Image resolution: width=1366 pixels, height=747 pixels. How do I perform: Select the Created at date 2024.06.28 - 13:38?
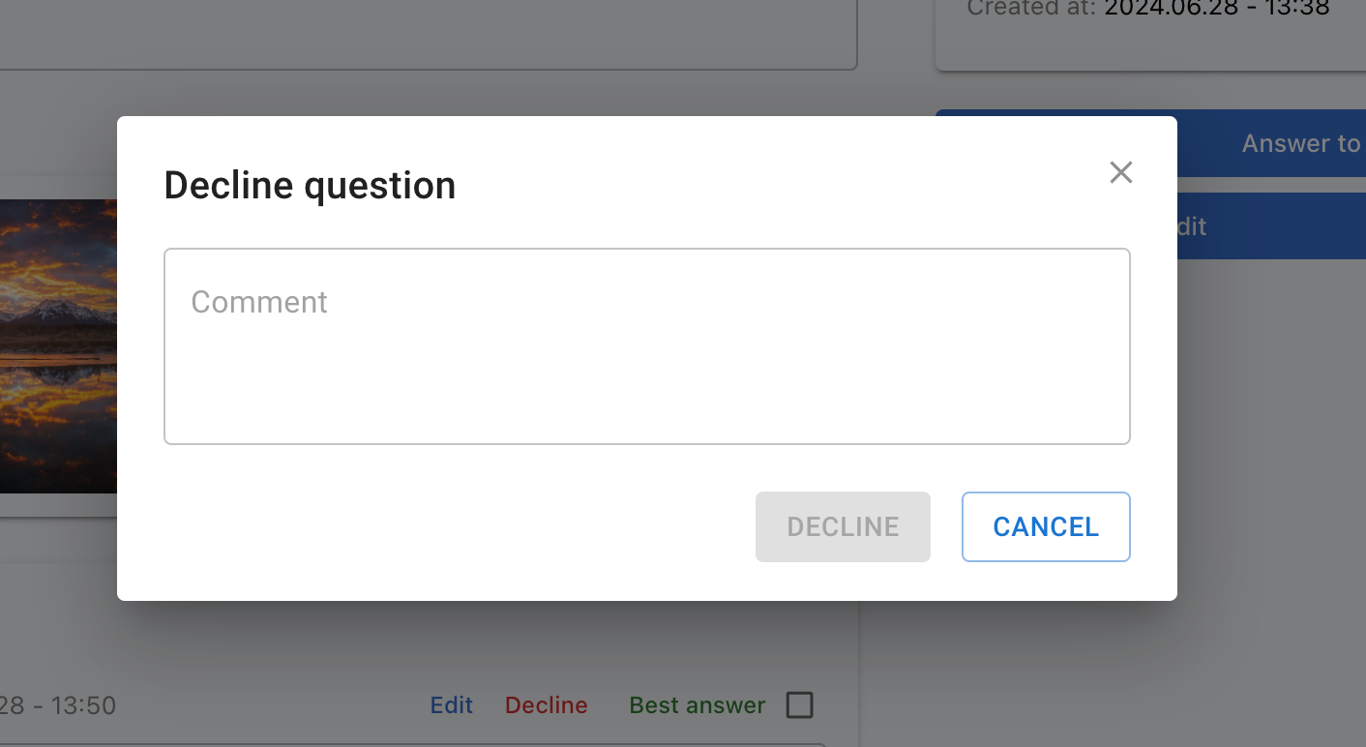[x=1216, y=9]
